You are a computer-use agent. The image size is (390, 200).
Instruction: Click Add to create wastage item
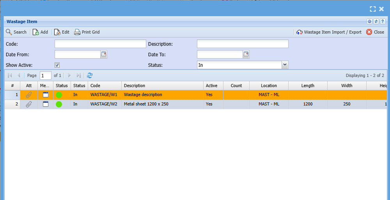point(40,32)
